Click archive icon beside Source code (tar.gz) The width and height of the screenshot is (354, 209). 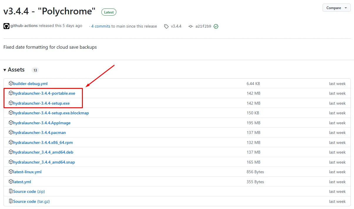click(11, 201)
